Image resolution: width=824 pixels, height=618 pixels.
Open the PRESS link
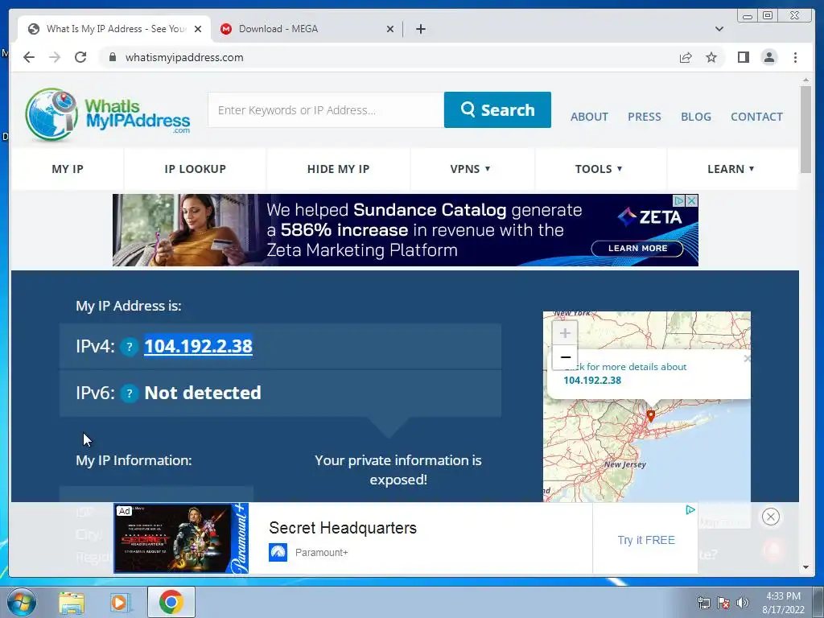(645, 117)
